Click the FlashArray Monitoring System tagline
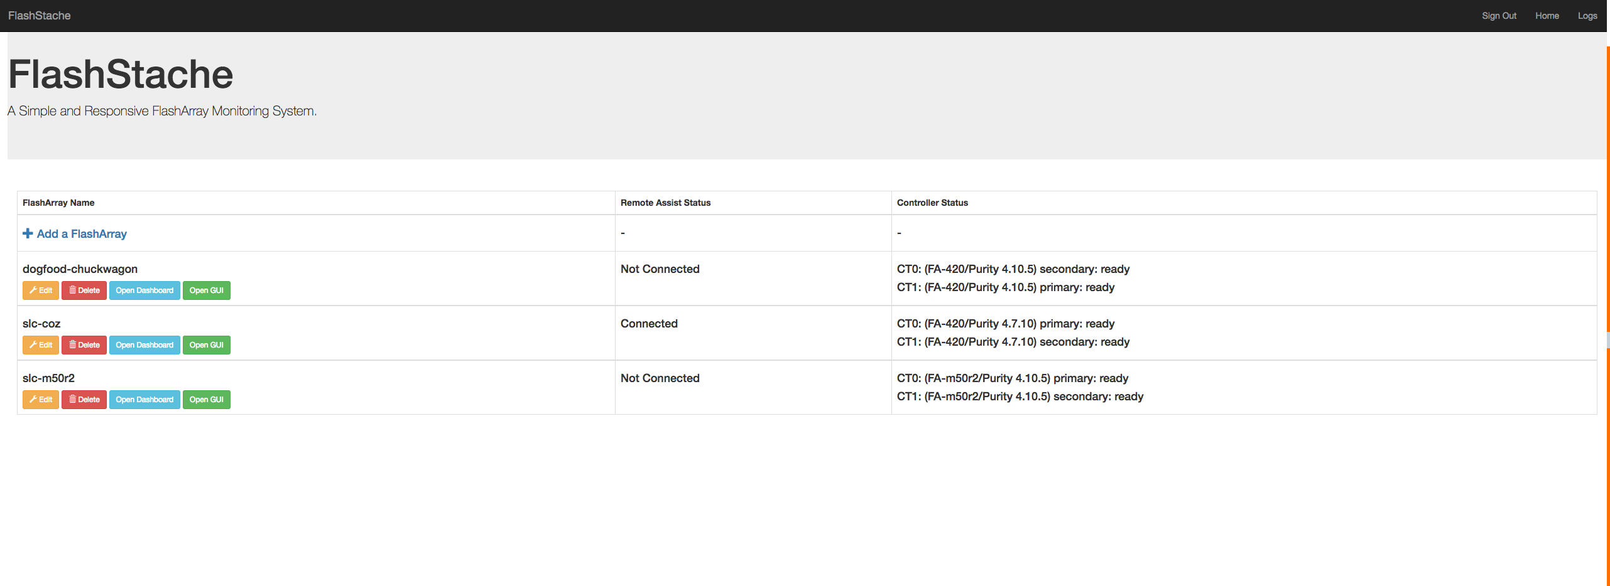 (x=162, y=111)
